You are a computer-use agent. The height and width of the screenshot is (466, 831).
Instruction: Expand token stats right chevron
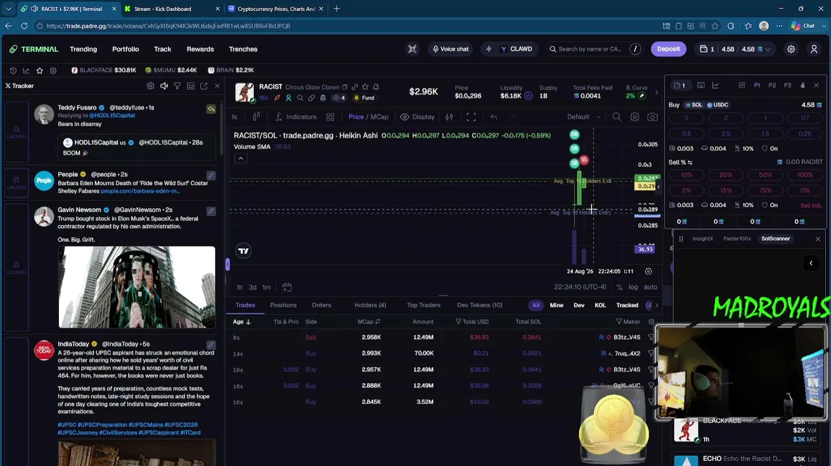coord(656,92)
